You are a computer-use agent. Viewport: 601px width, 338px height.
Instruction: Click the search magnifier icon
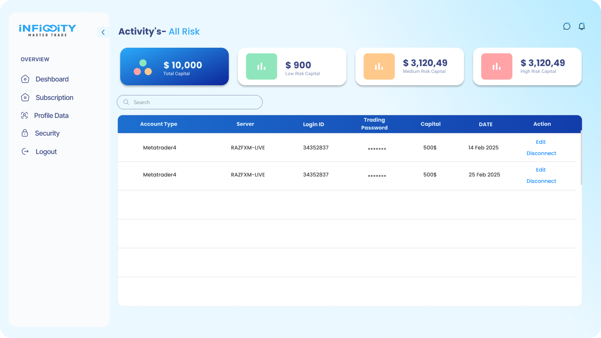(126, 102)
